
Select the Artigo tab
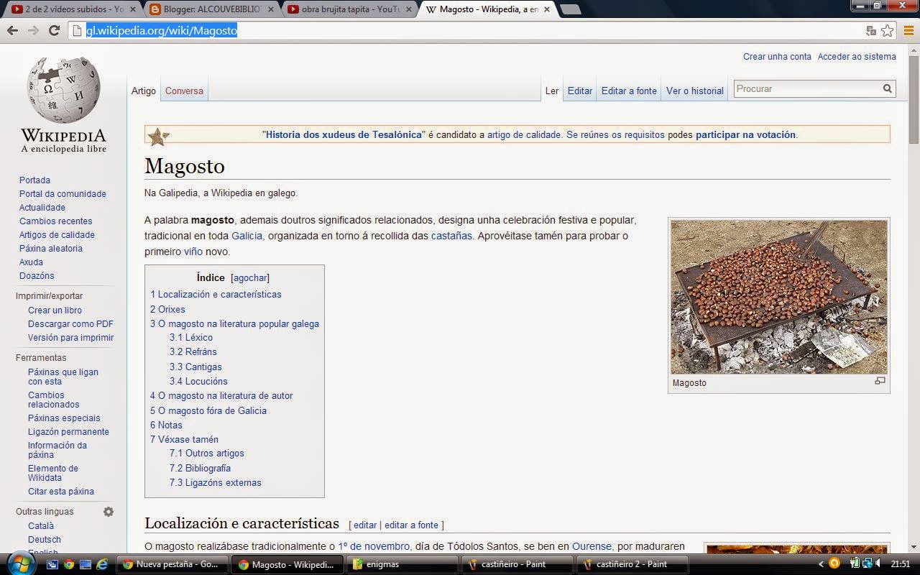[144, 91]
